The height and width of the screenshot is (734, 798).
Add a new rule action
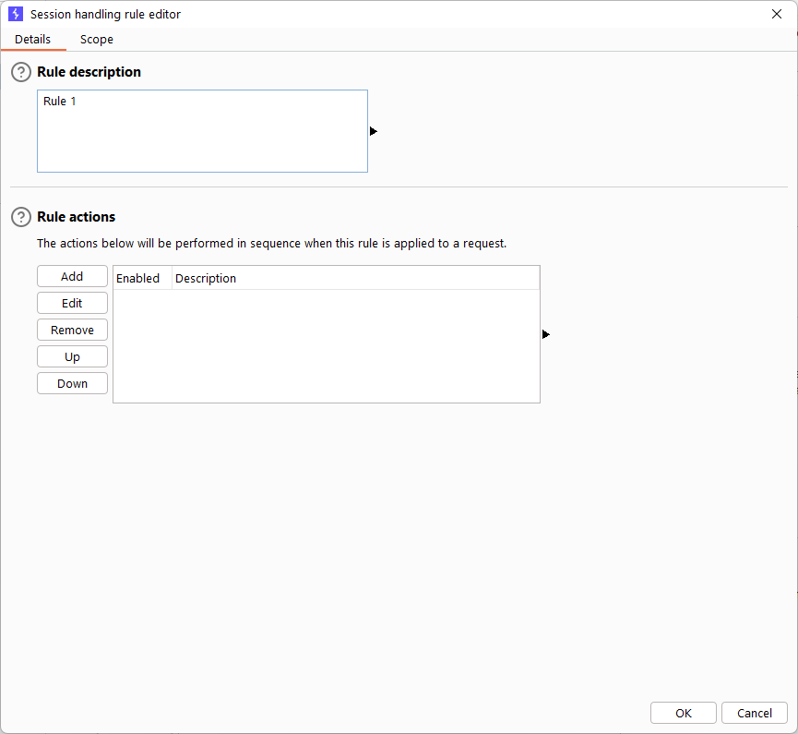[72, 277]
